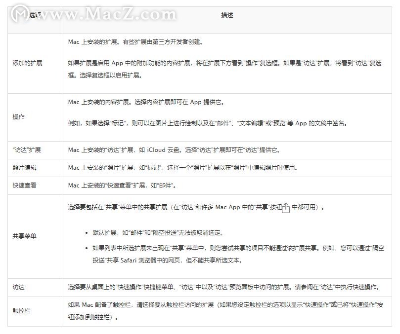Click the 操作 row label
This screenshot has height=334, width=400.
click(18, 116)
